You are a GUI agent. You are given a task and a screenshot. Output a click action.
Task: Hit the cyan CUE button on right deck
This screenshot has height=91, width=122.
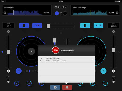click(x=98, y=26)
